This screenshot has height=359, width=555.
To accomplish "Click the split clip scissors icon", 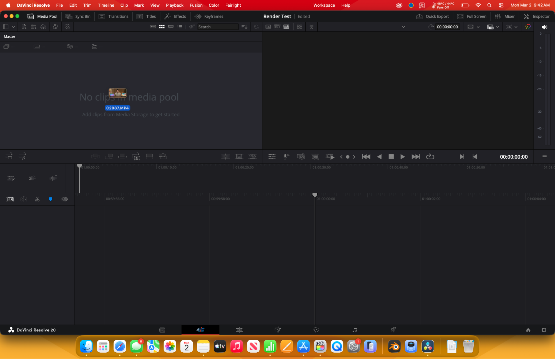I will point(37,199).
